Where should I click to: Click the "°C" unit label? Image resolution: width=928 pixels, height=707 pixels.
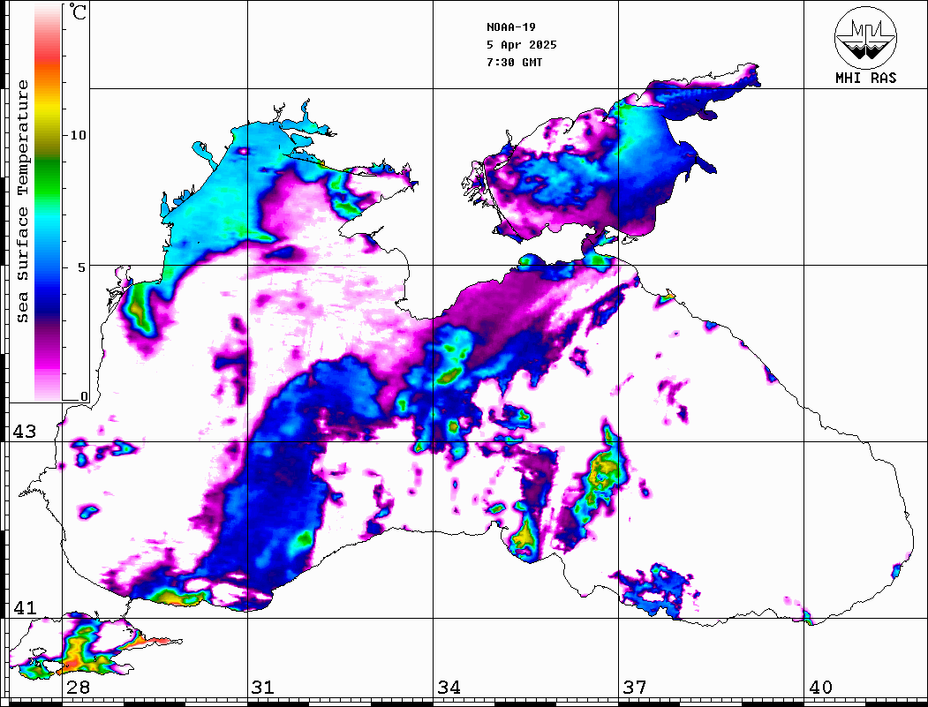pos(78,11)
